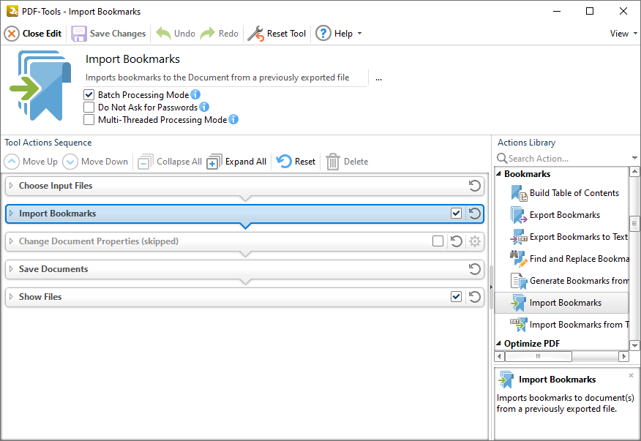Select Import Bookmarks from Text action icon
The image size is (641, 441).
[520, 325]
